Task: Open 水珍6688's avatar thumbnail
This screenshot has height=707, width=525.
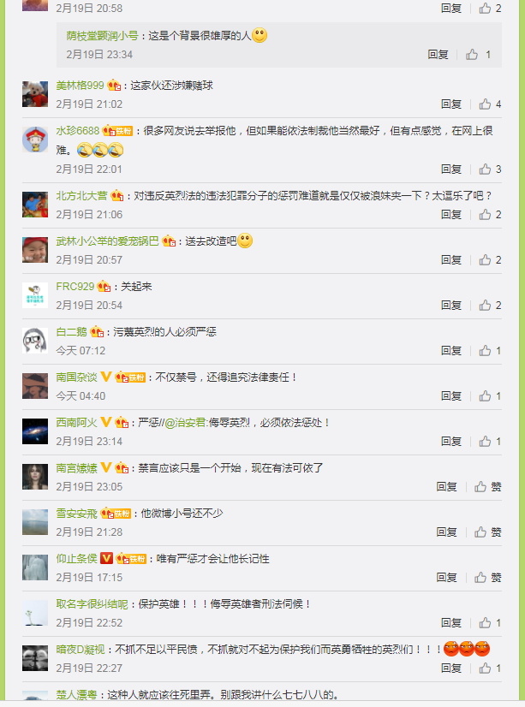Action: tap(35, 140)
